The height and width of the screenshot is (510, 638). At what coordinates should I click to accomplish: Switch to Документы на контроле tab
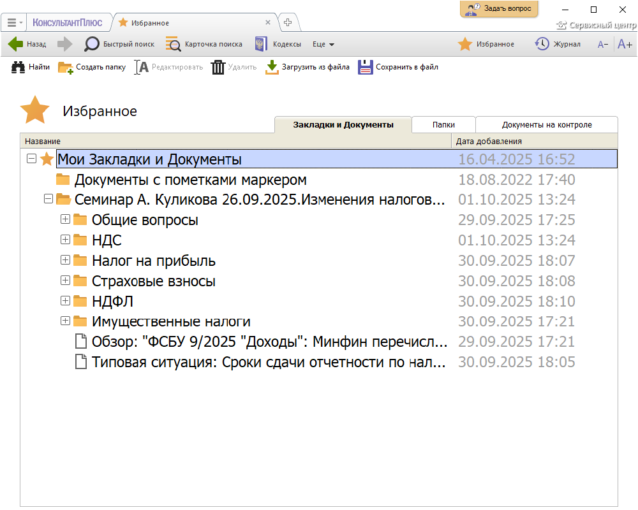click(547, 125)
